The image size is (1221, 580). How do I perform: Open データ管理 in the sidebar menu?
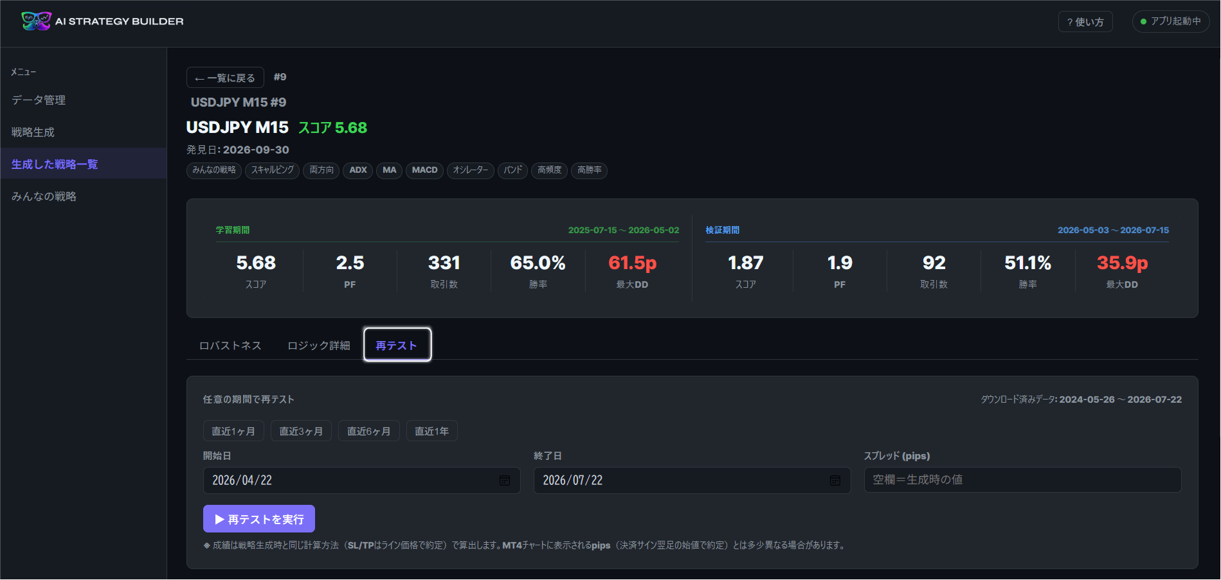(84, 100)
